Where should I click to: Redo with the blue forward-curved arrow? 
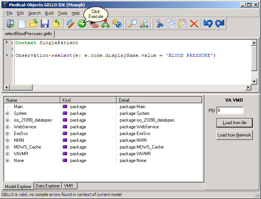tap(220, 24)
